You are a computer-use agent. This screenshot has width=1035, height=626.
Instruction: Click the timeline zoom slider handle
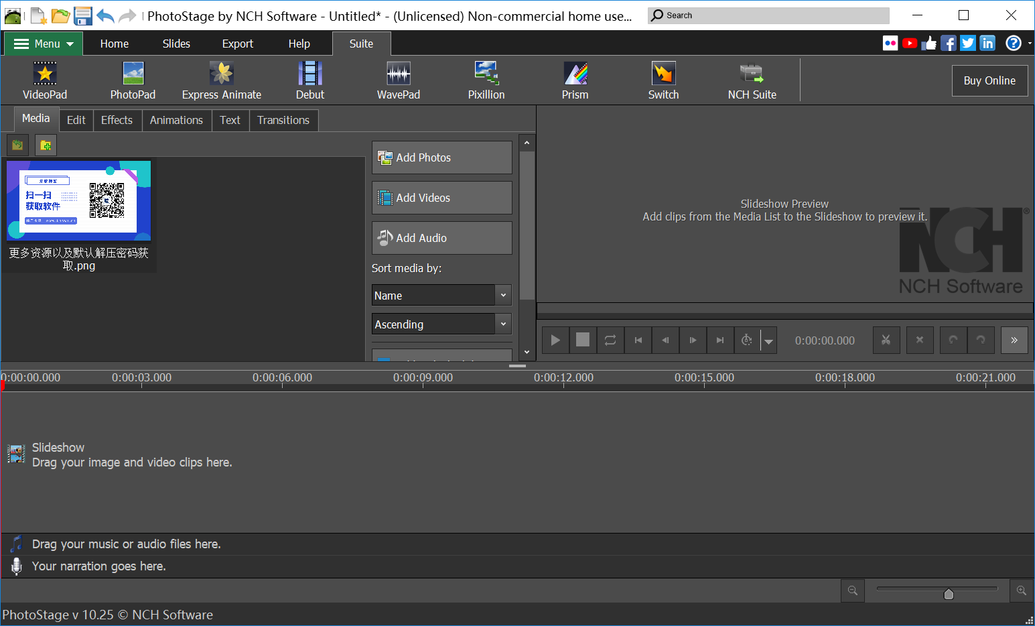click(x=949, y=594)
